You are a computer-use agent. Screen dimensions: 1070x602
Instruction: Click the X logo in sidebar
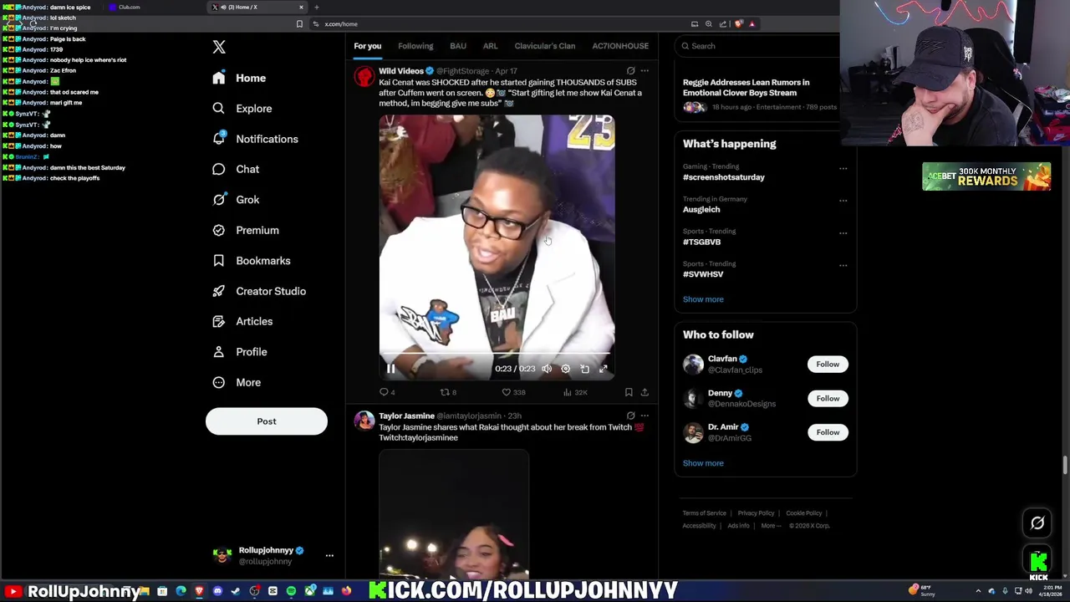coord(219,48)
